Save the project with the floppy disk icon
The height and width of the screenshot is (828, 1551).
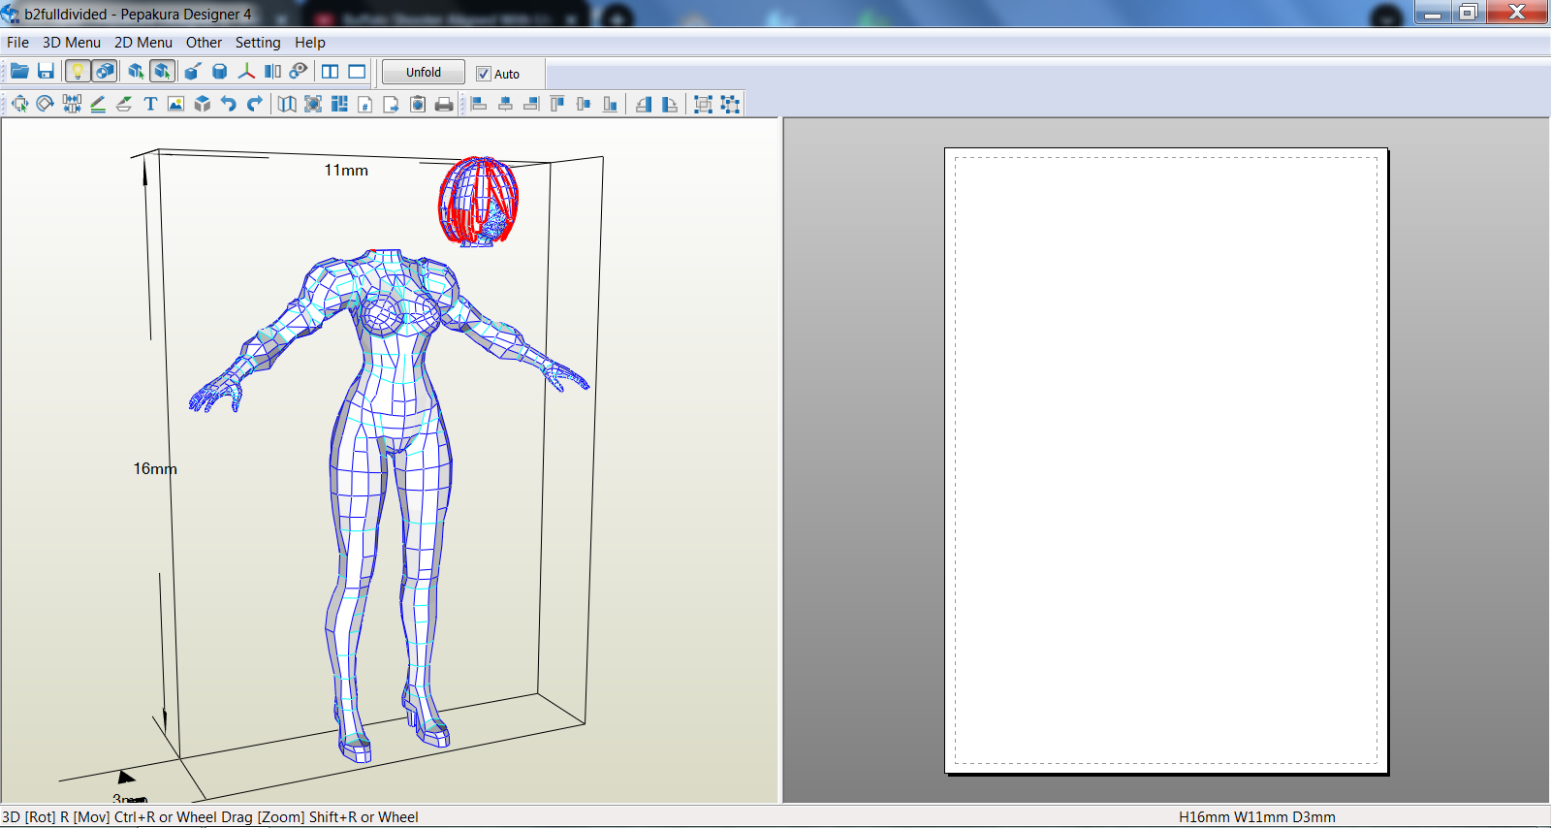46,72
